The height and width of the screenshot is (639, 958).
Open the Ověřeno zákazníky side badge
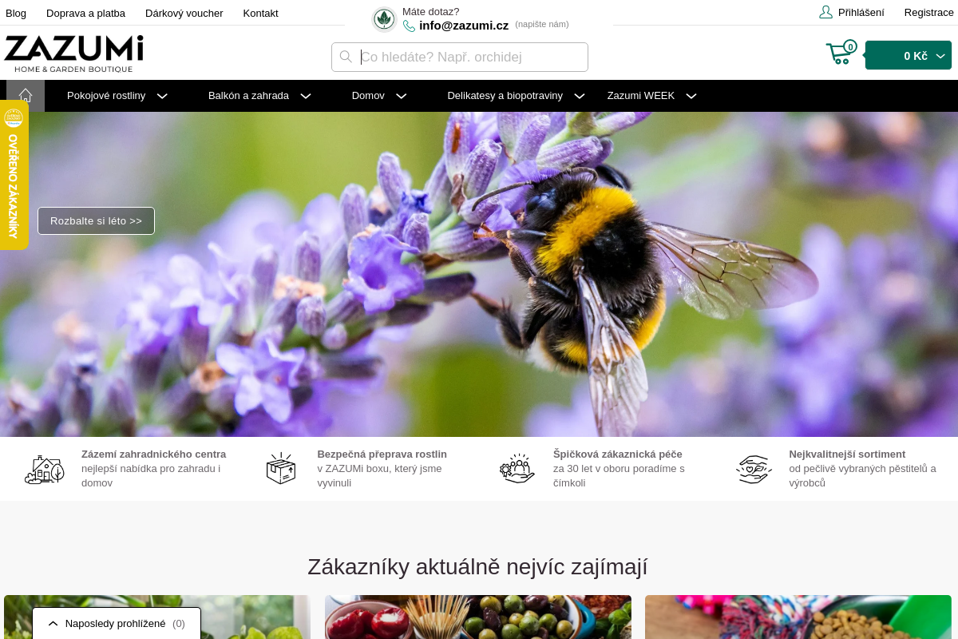tap(14, 175)
